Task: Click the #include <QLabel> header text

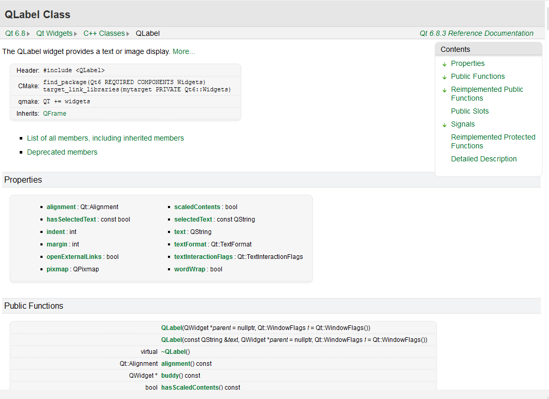Action: pyautogui.click(x=74, y=71)
